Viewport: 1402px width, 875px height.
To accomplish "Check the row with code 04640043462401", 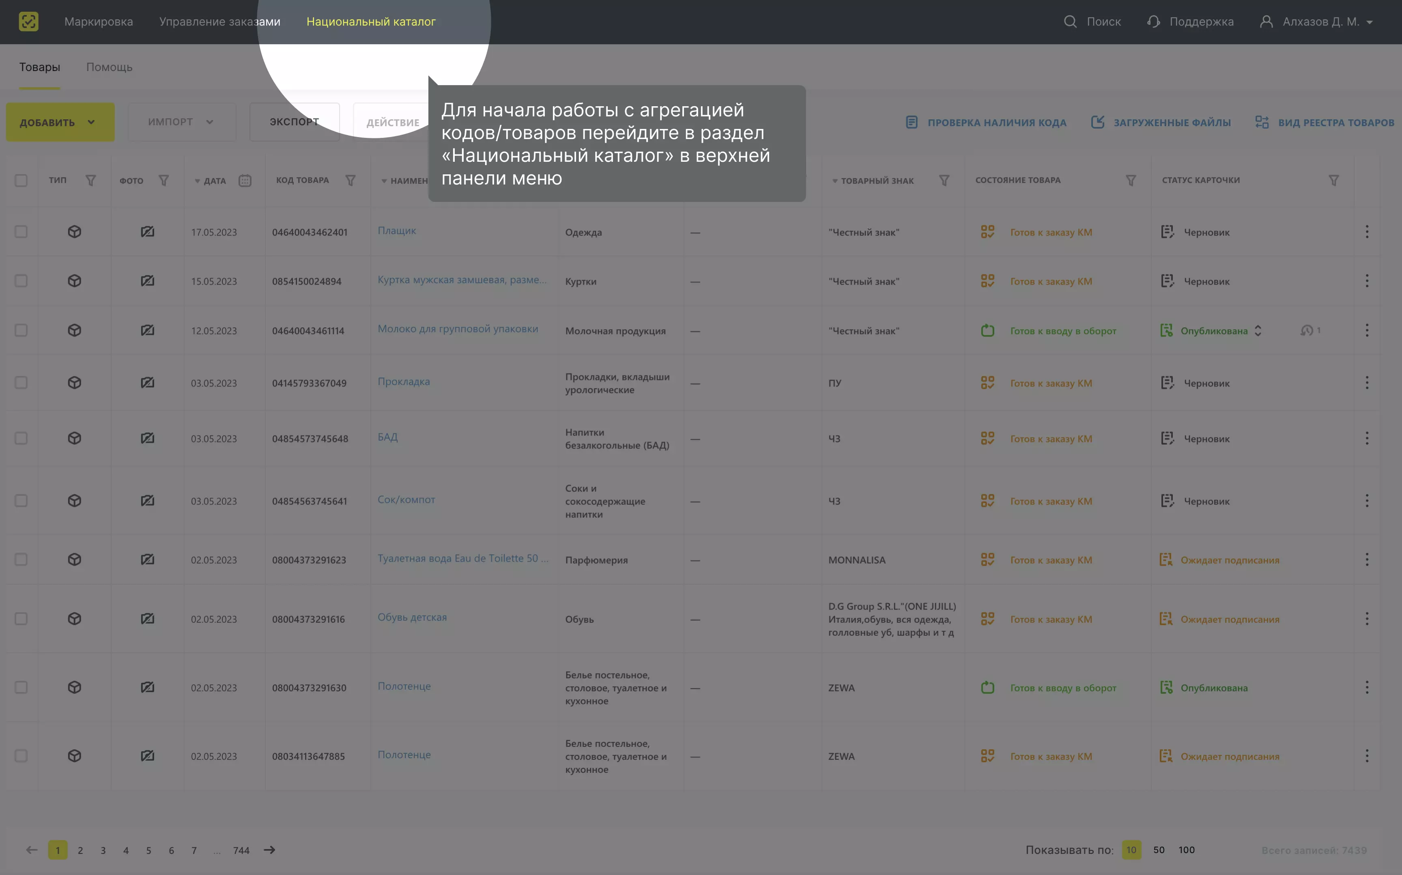I will point(21,232).
